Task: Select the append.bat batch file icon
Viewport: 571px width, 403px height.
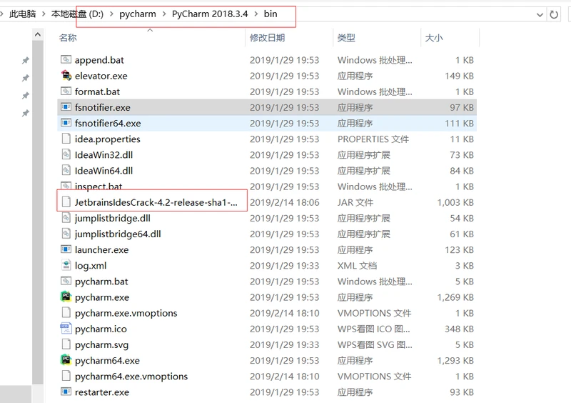Action: pos(66,60)
